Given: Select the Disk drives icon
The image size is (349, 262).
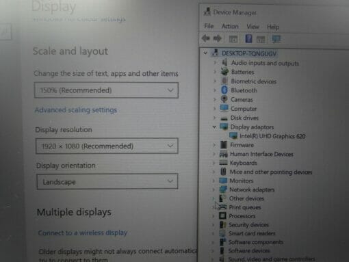Looking at the screenshot, I should [x=224, y=118].
